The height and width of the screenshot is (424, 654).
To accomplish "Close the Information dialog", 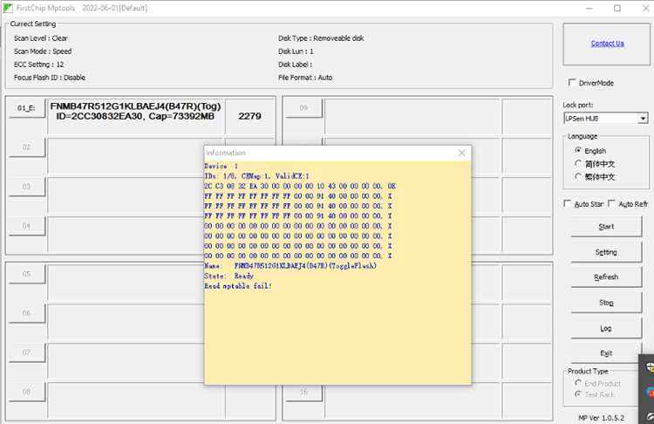I will tap(461, 153).
